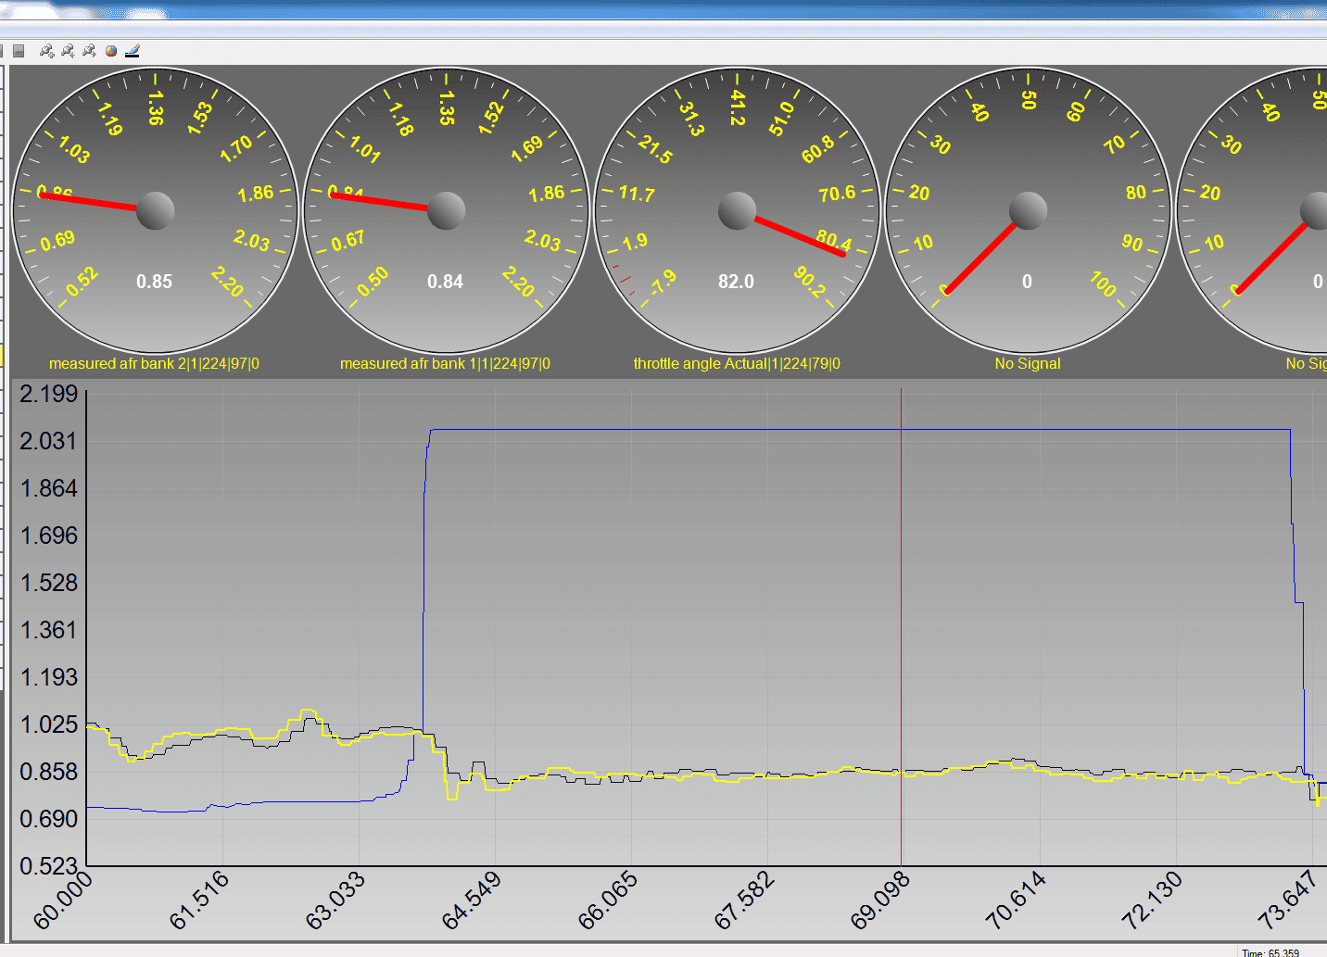Go to previous pushpin marker
Image resolution: width=1327 pixels, height=957 pixels.
click(x=68, y=51)
